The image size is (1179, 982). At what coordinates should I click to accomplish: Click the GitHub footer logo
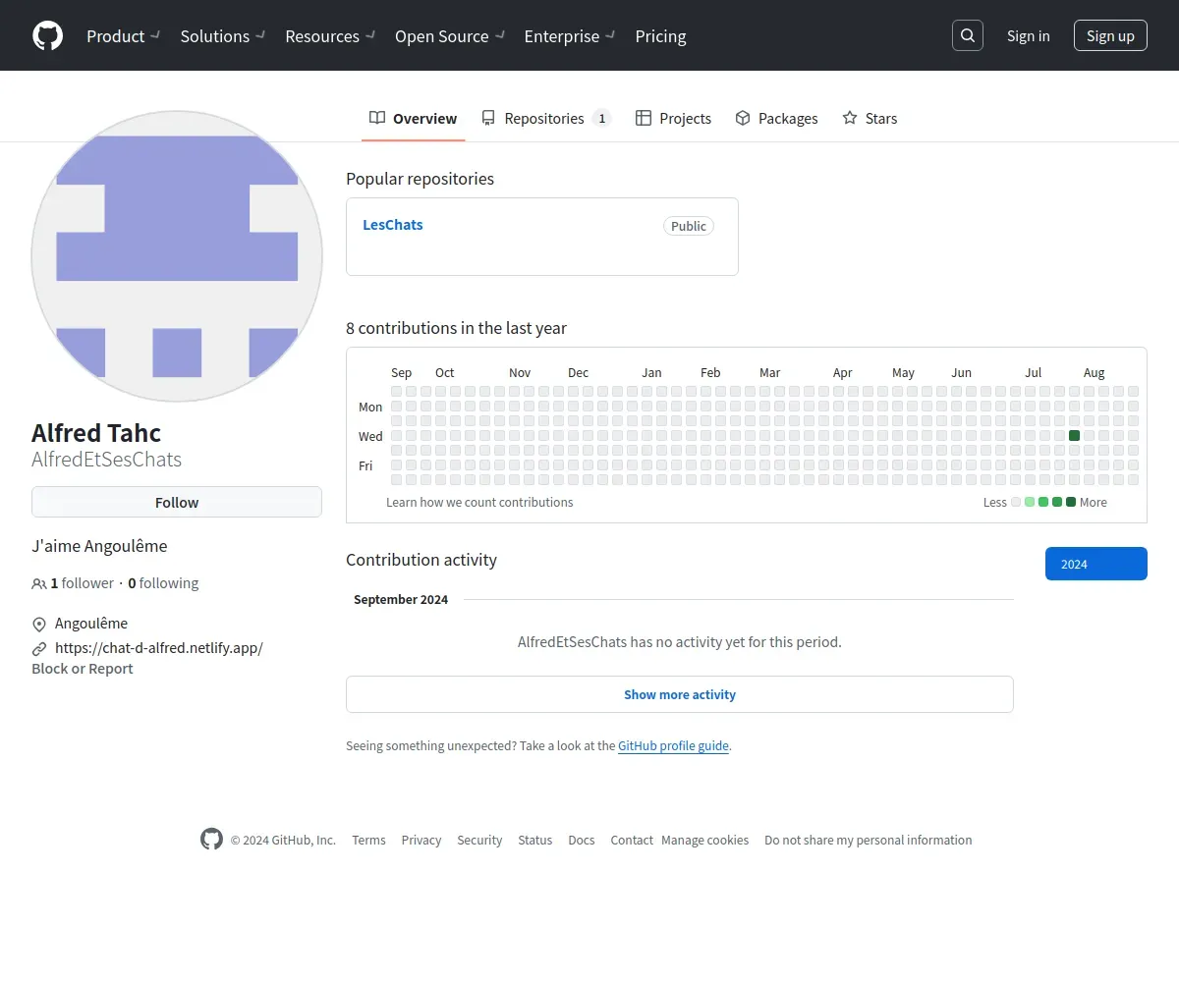click(211, 839)
